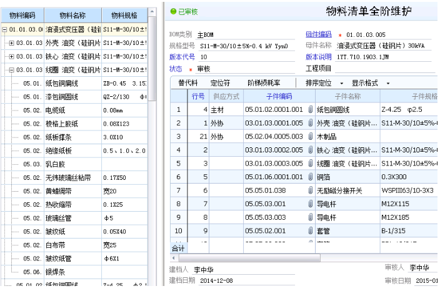
Task: Sort by 子件编码 column header
Action: coord(279,96)
